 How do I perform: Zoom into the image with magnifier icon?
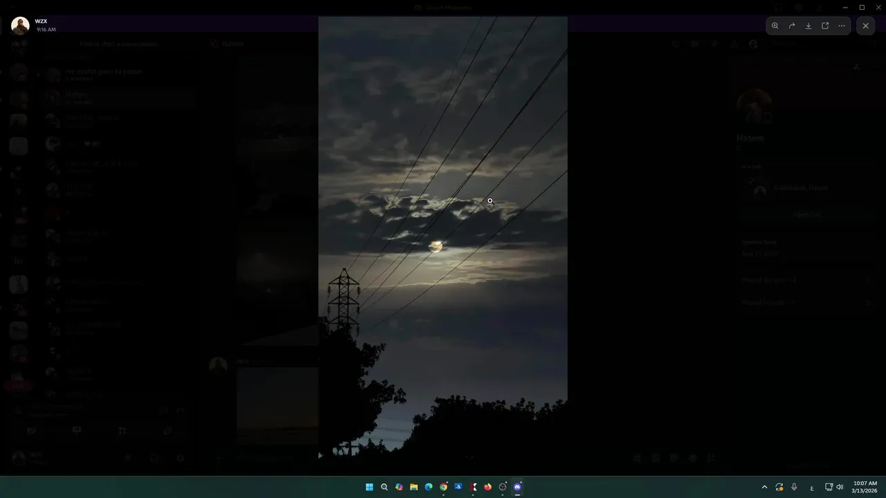[775, 26]
